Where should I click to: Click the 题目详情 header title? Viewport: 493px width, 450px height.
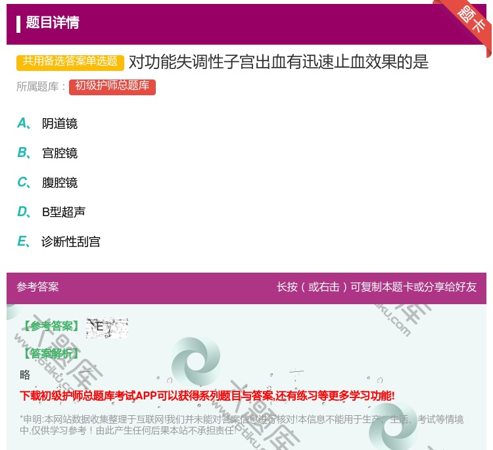[x=53, y=22]
